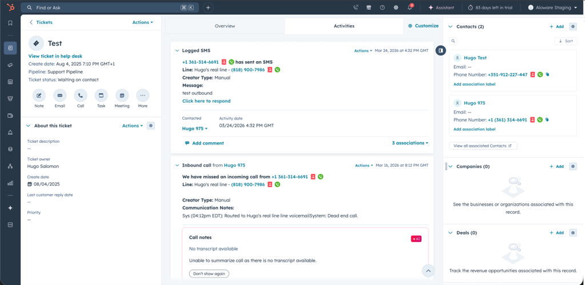This screenshot has height=285, width=585.
Task: Collapse the Contacts (2) card
Action: click(x=450, y=26)
